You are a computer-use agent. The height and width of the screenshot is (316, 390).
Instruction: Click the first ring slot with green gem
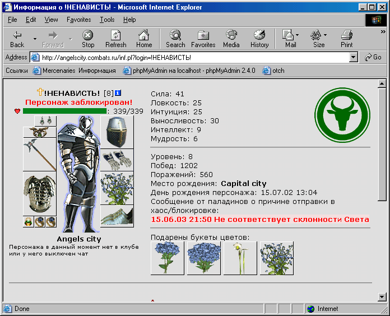(29, 222)
